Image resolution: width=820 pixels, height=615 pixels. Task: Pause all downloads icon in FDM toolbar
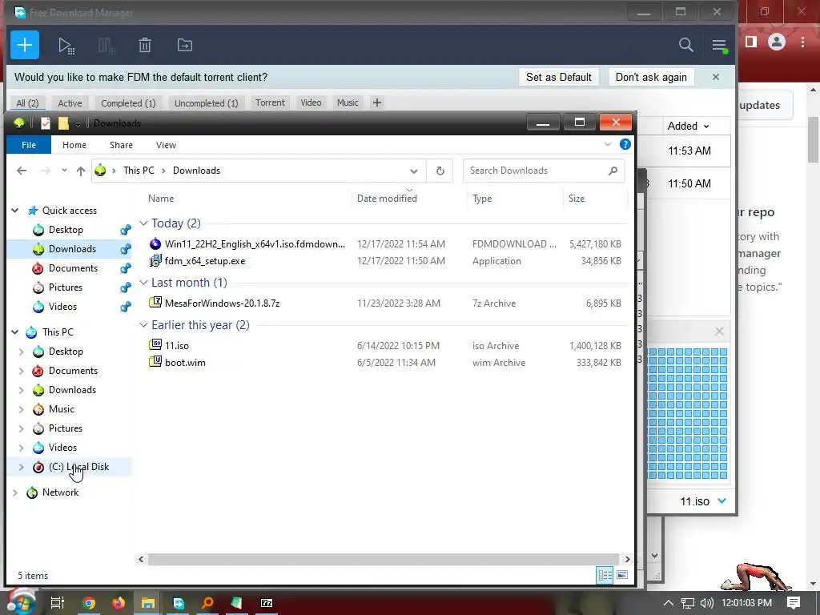tap(107, 46)
